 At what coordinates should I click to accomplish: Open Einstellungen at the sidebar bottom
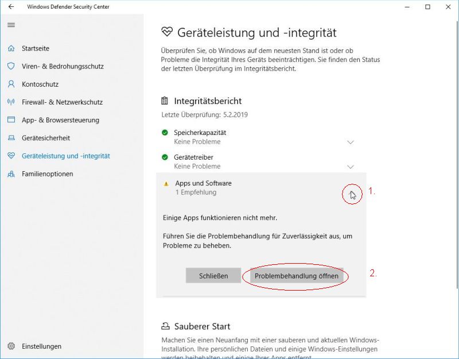[x=41, y=346]
